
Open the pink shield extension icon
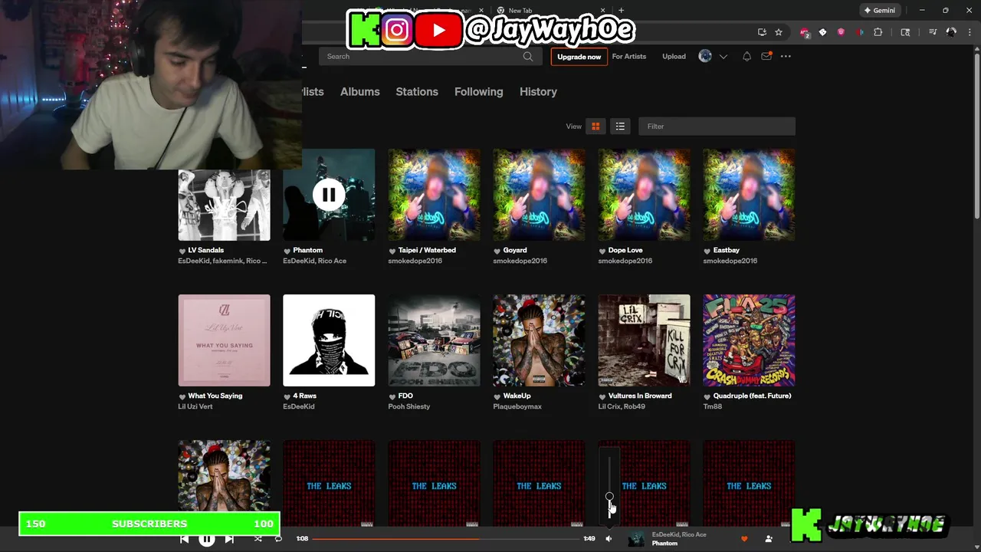[842, 32]
